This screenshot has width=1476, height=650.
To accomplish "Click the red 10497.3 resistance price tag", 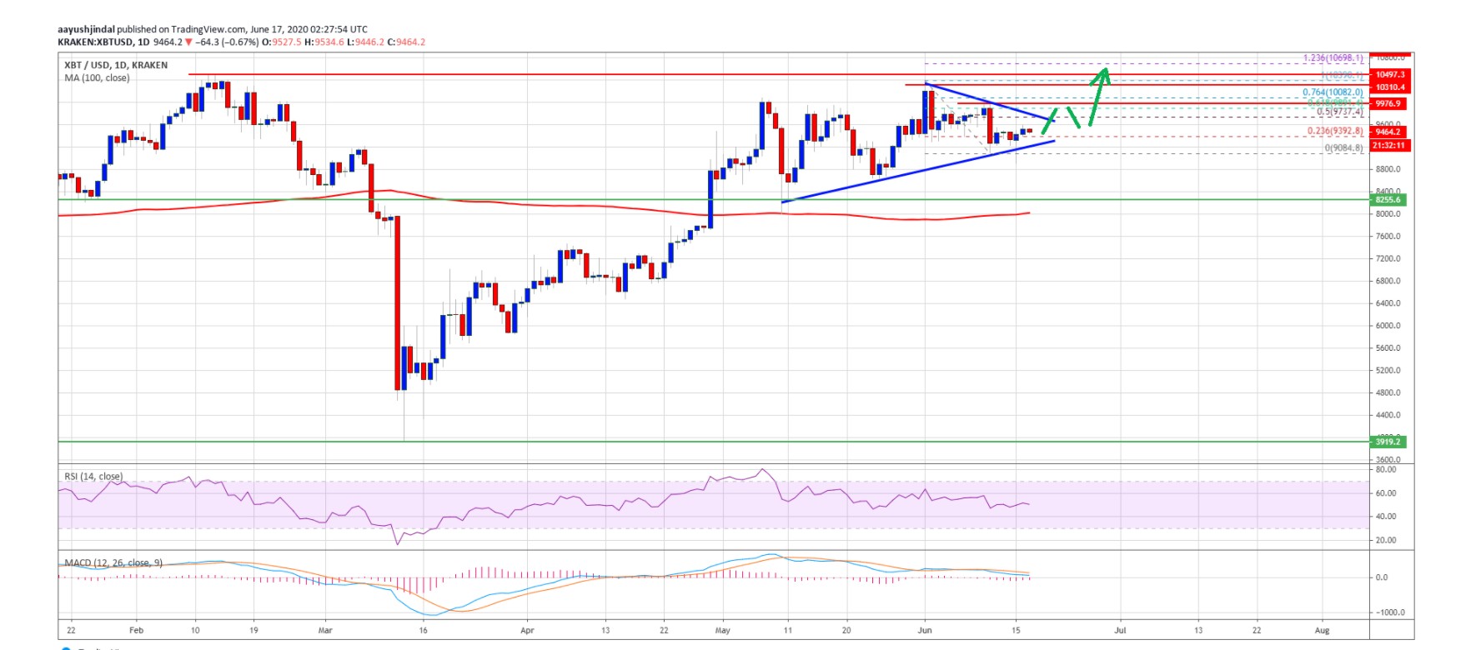I will click(x=1389, y=75).
